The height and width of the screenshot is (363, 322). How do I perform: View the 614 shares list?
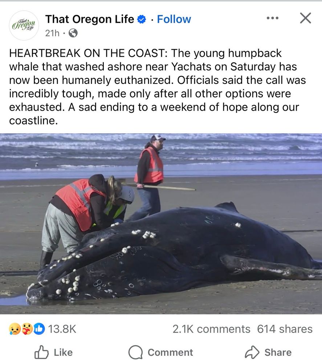point(285,329)
